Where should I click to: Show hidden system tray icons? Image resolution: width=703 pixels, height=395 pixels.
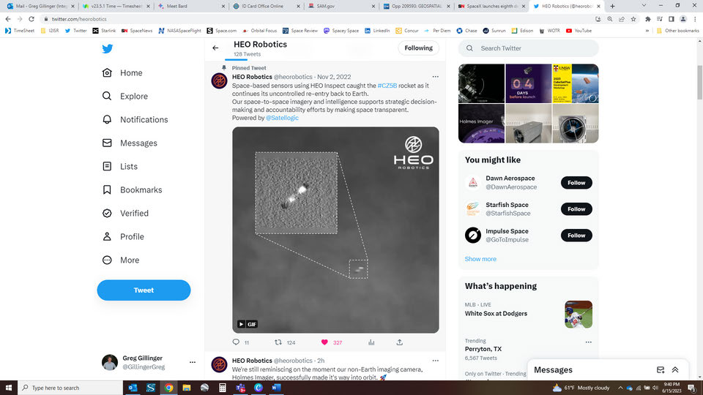pos(620,388)
